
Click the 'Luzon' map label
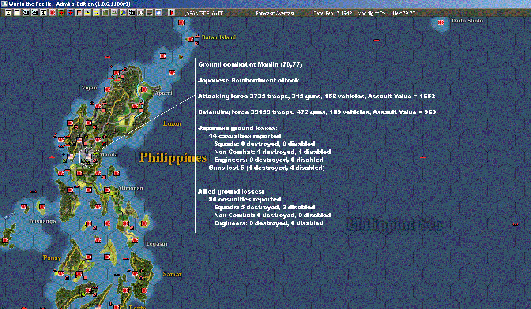172,123
